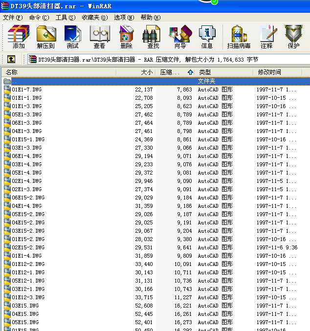Sort by Packed size (压缩) column header

pos(175,72)
